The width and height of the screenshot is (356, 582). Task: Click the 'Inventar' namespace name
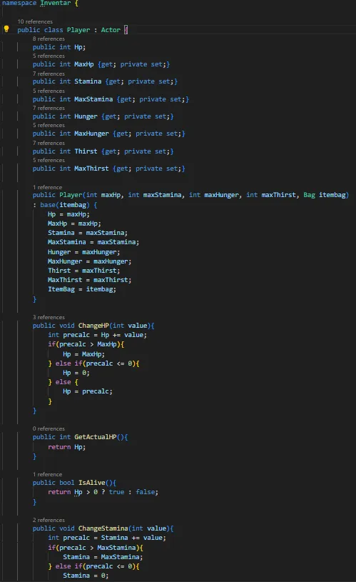pos(56,3)
